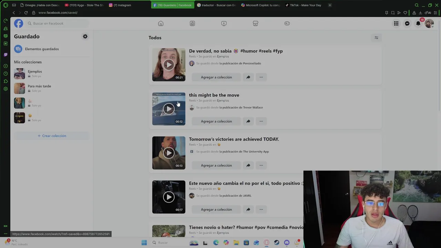441x248 pixels.
Task: Add 'Este nuevo año' reel to collection
Action: (x=216, y=209)
